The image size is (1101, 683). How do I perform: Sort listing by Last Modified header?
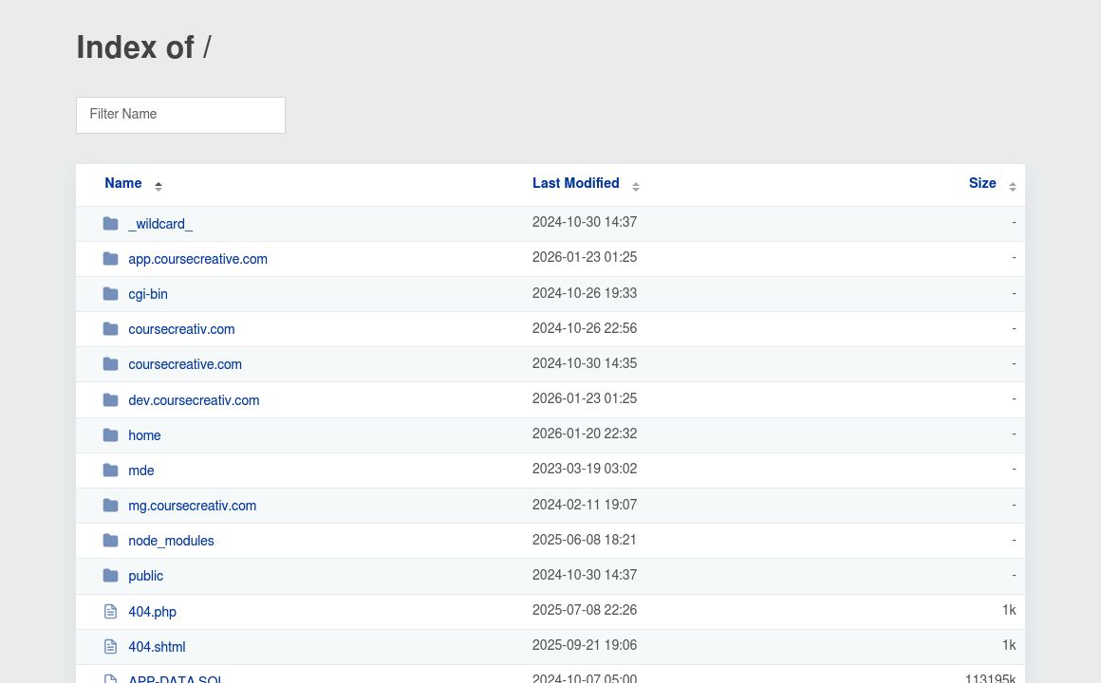click(575, 184)
